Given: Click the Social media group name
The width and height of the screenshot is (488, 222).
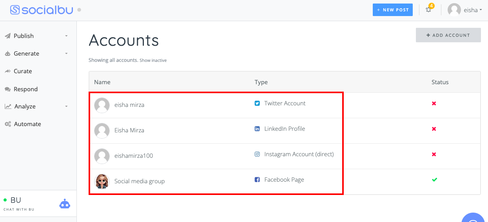Looking at the screenshot, I should tap(140, 181).
